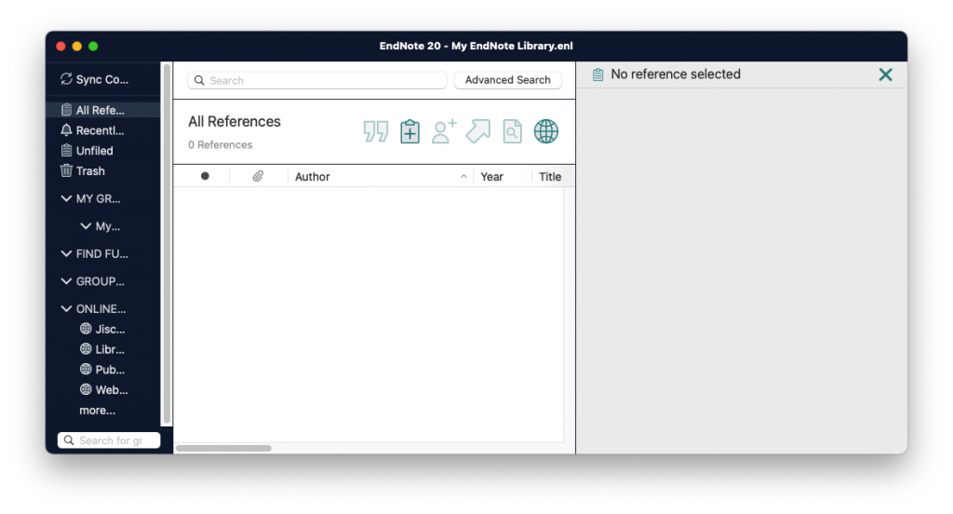Click the insert citation quotation icon

pos(376,131)
